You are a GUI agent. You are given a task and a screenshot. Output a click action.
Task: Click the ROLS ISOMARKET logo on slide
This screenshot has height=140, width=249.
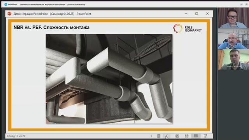(x=187, y=28)
